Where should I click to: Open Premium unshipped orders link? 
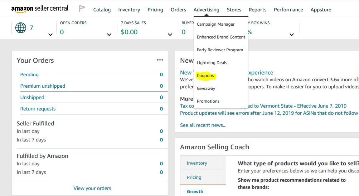[43, 86]
